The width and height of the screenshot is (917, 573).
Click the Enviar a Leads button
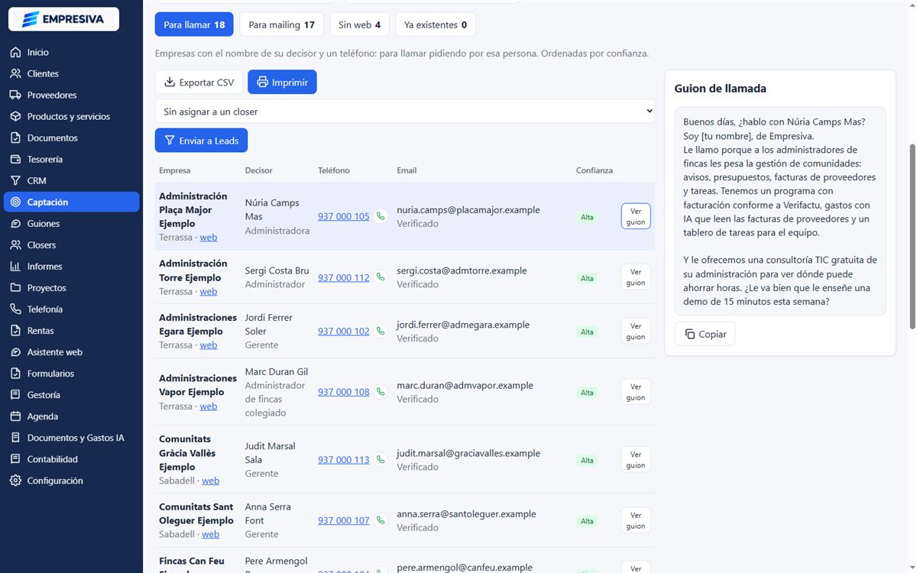click(201, 141)
